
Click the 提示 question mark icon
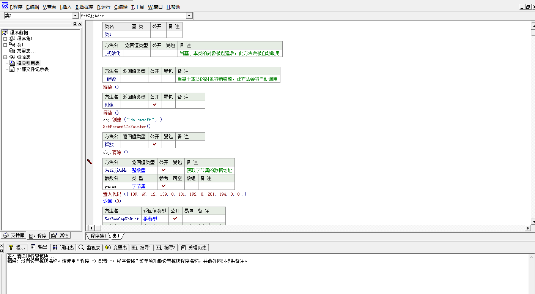point(11,247)
